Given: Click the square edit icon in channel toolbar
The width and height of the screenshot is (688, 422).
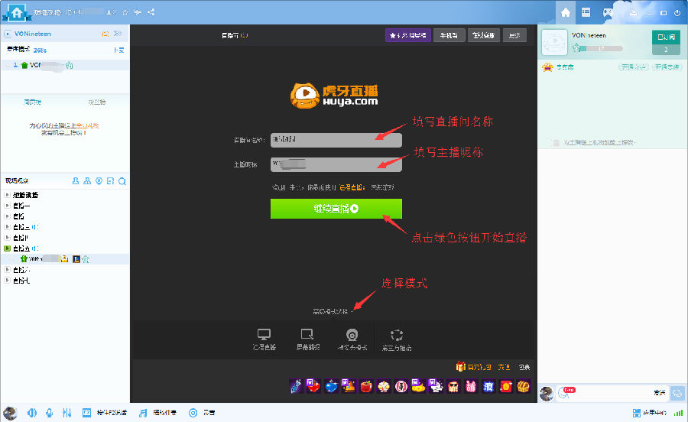Looking at the screenshot, I should [111, 180].
